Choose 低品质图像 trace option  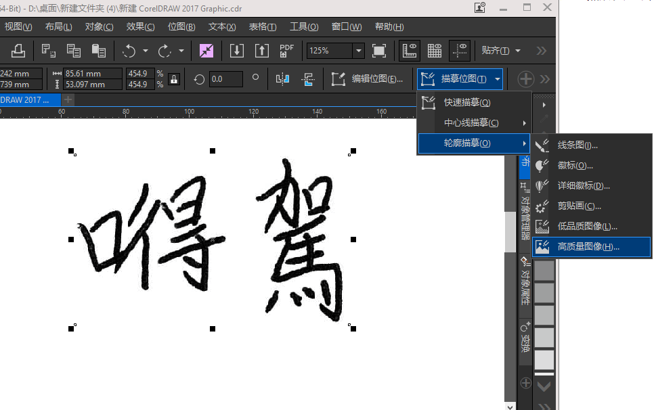592,227
